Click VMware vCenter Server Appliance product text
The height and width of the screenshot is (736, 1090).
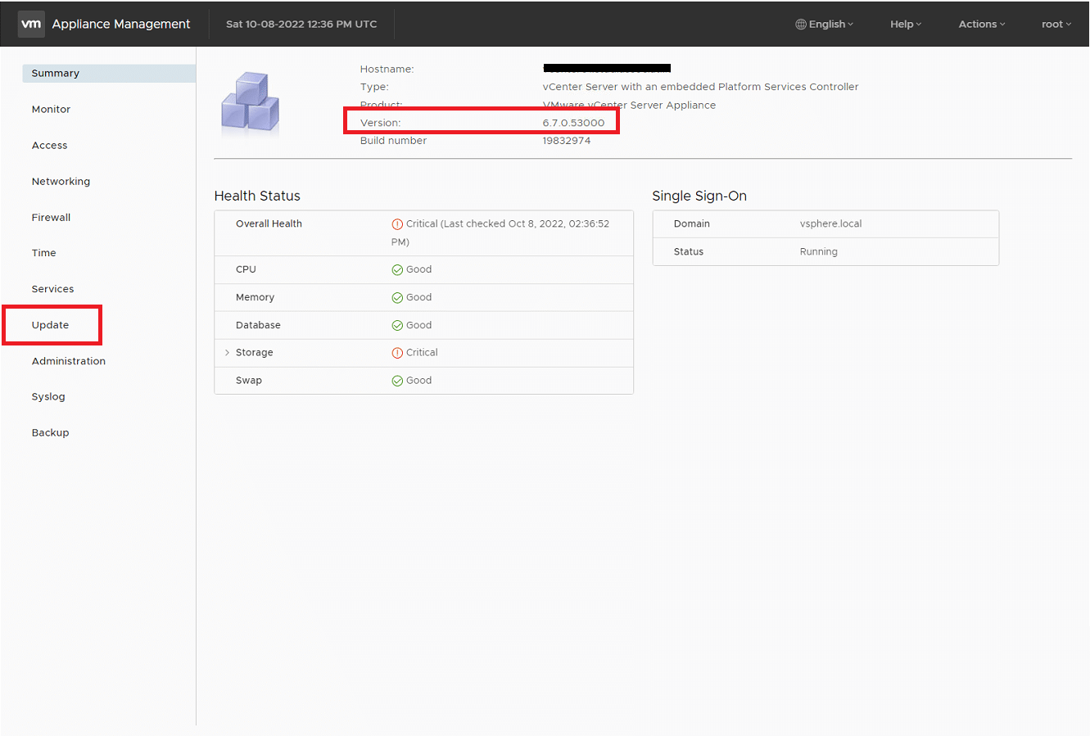click(x=629, y=105)
